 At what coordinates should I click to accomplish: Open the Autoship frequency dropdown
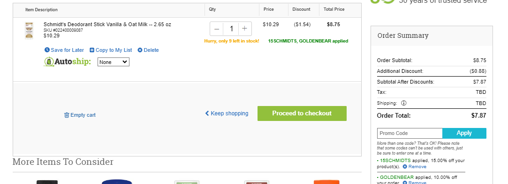pos(114,62)
